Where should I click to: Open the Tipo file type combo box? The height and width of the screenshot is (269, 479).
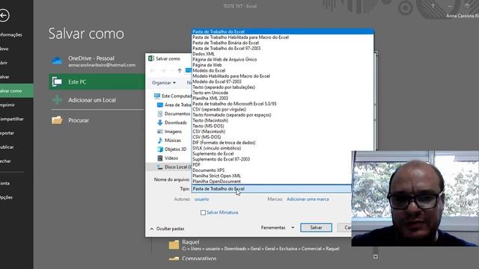[x=271, y=189]
